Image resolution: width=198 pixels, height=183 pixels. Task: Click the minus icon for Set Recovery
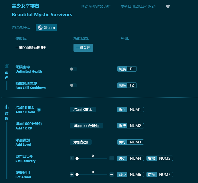tap(112, 158)
